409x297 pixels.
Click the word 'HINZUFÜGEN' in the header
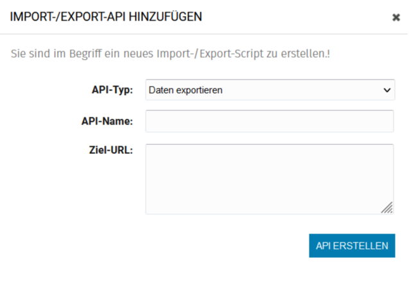click(x=166, y=17)
